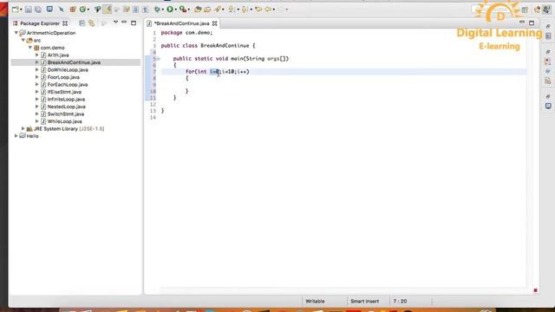Select SwitchStmt.java in Package Explorer

pos(66,114)
